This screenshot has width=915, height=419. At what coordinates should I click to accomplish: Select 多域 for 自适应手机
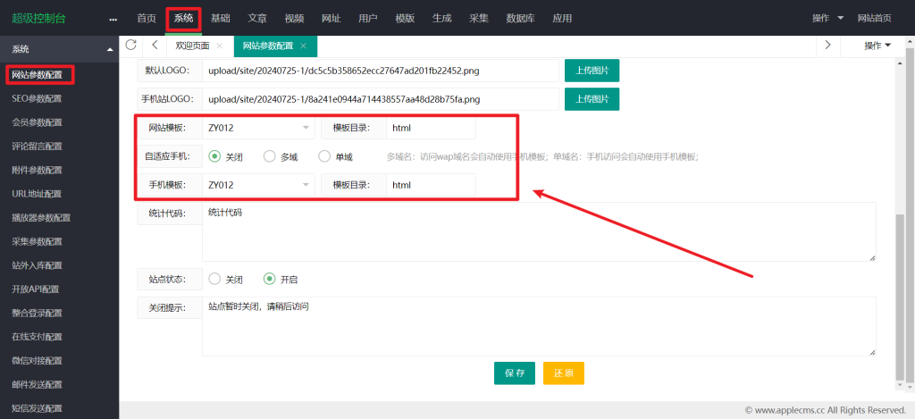click(x=270, y=156)
